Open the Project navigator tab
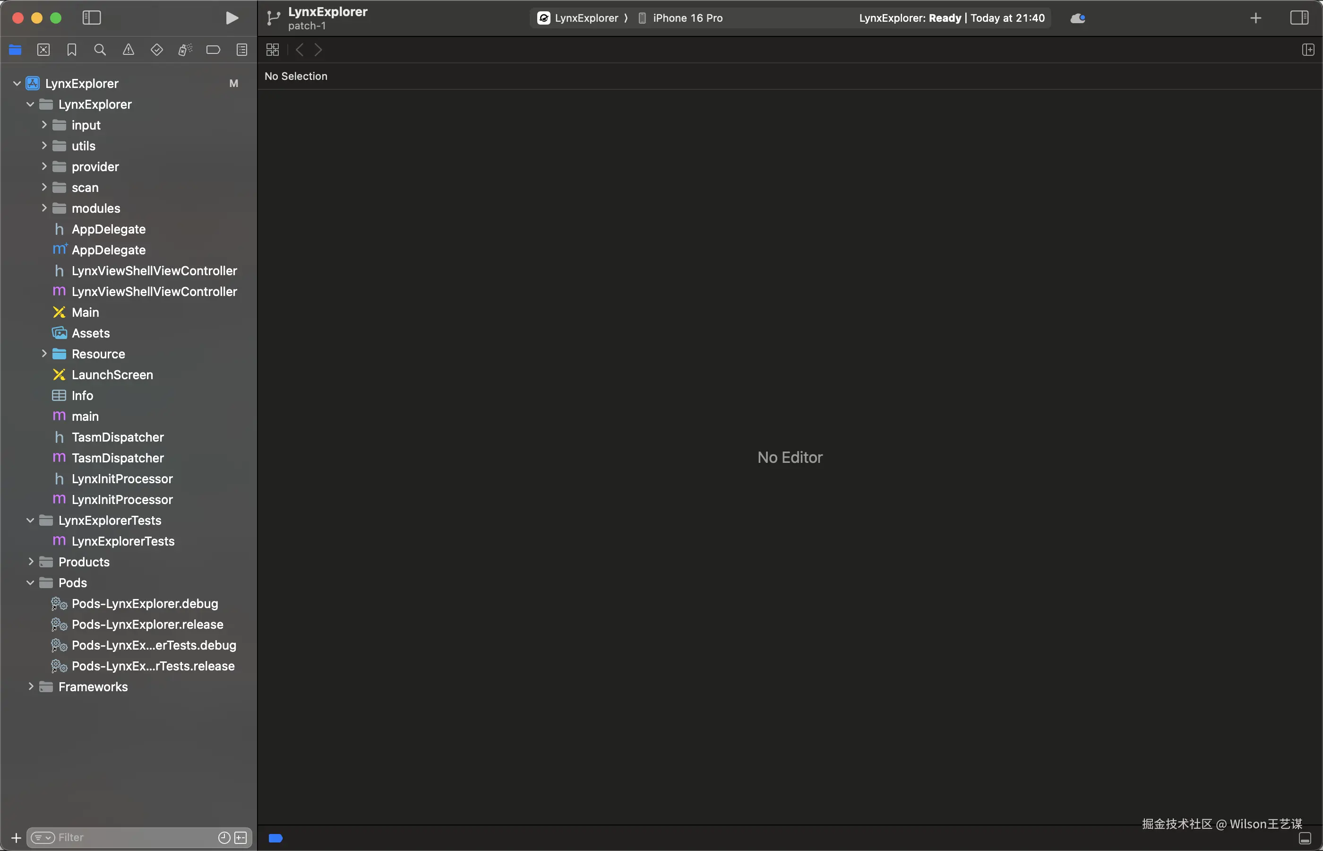 tap(16, 50)
